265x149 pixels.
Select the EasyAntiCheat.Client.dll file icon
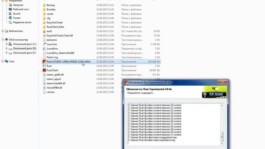click(x=44, y=36)
